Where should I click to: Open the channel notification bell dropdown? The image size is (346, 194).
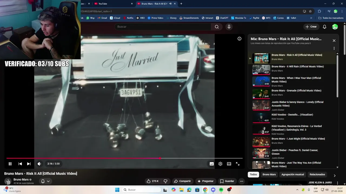click(x=45, y=181)
